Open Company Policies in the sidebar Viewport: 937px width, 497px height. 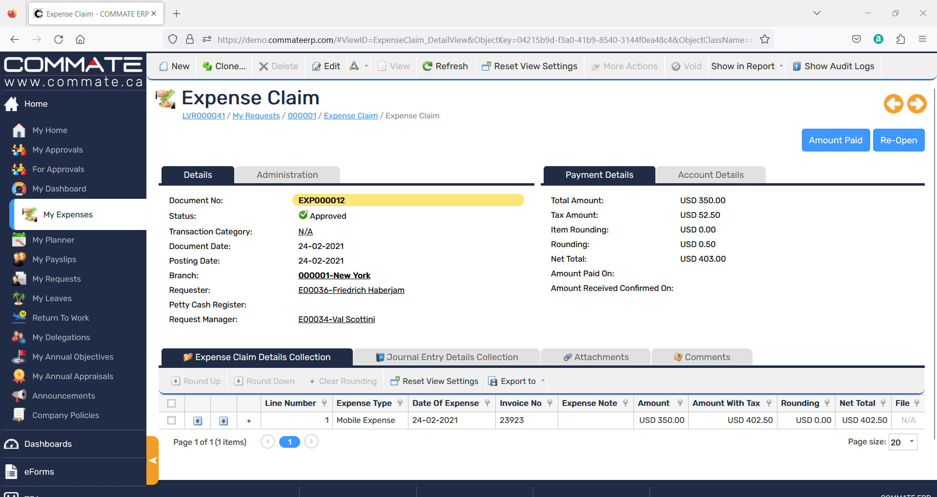[x=65, y=415]
